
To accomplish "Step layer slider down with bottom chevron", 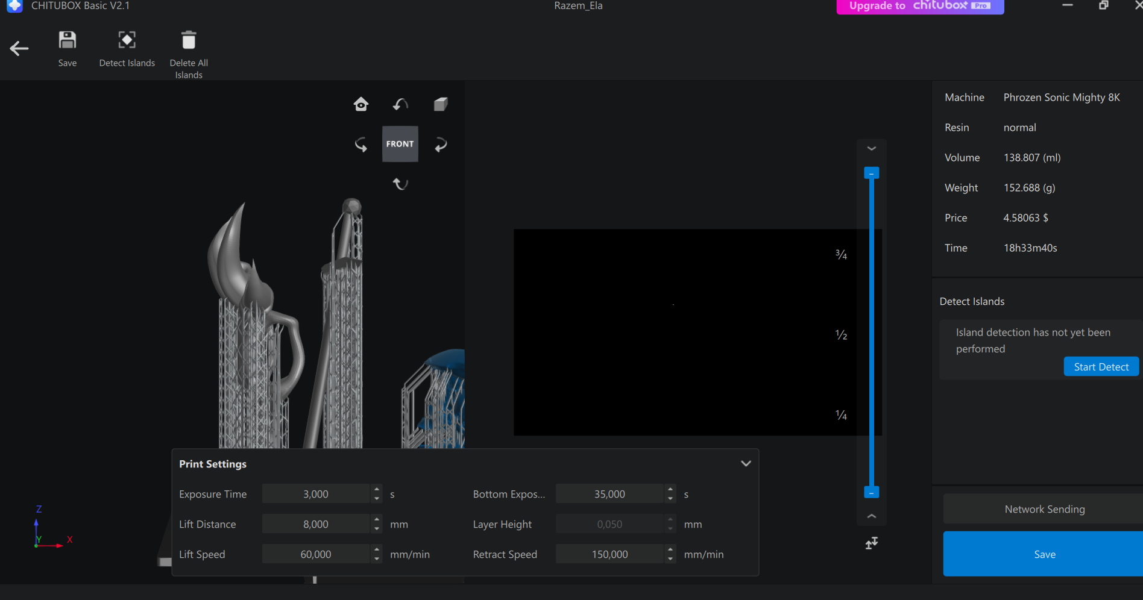I will click(872, 516).
